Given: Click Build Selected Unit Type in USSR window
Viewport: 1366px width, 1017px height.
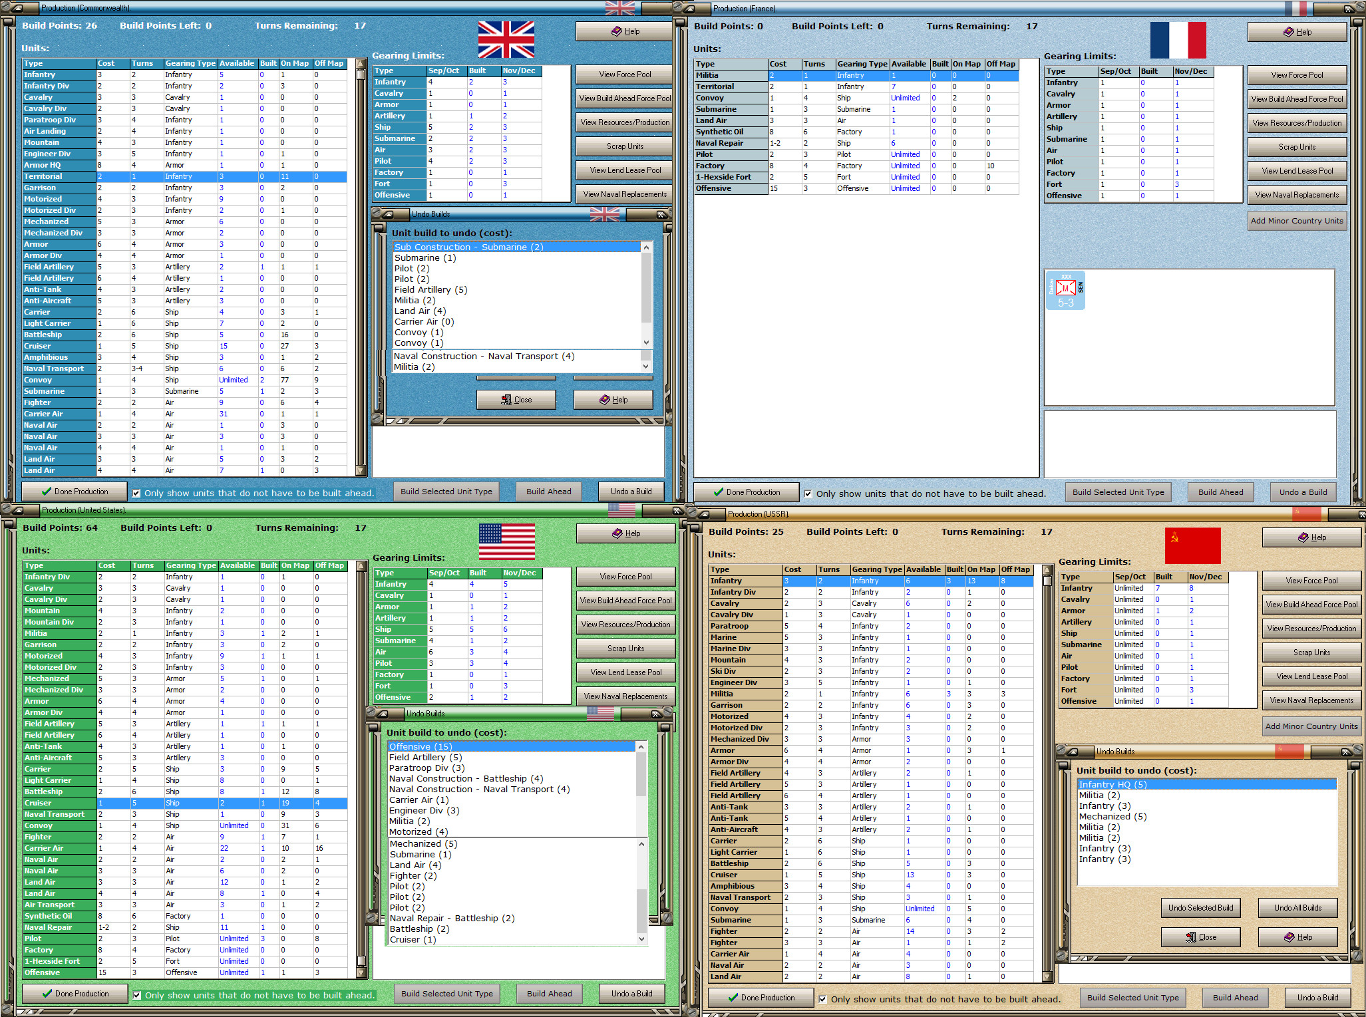Looking at the screenshot, I should [1133, 998].
